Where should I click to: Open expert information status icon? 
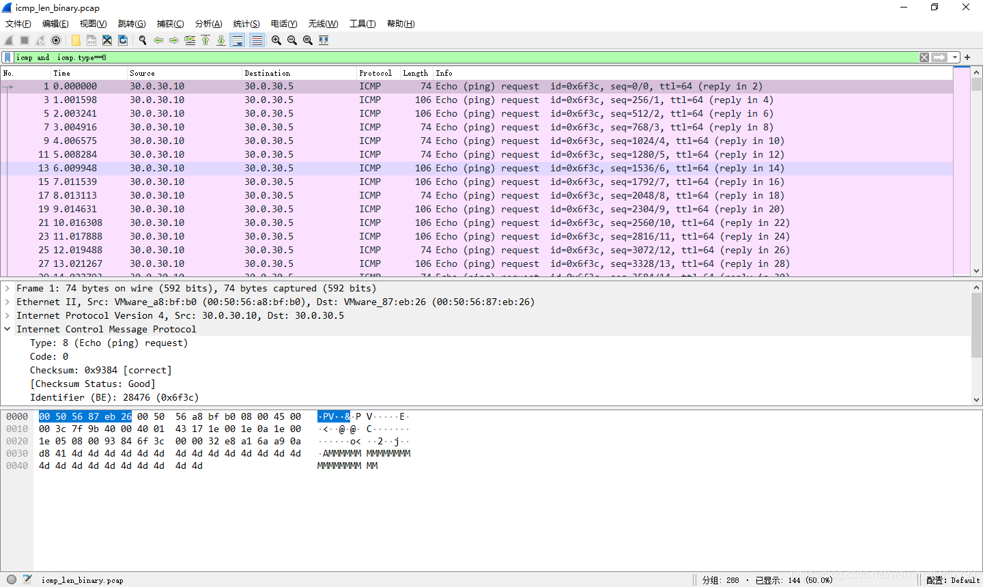[12, 579]
